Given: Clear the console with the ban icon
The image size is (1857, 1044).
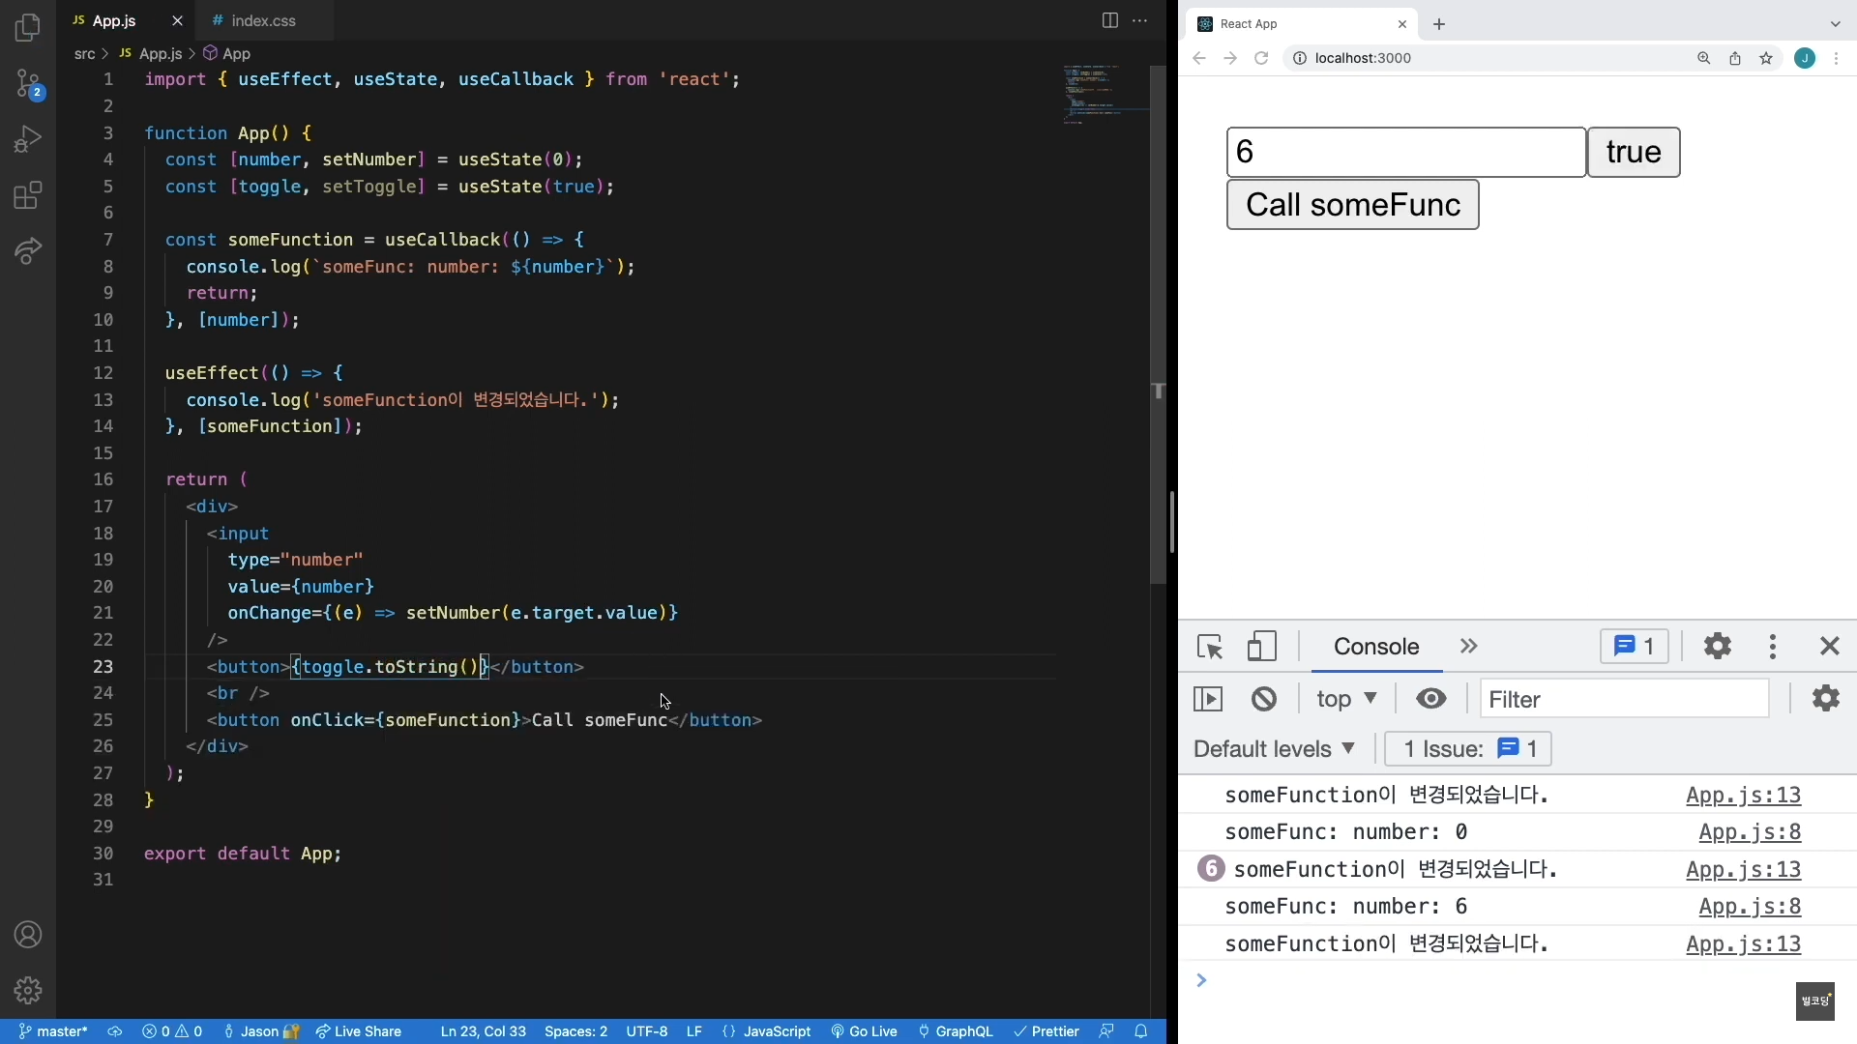Looking at the screenshot, I should click(1263, 699).
